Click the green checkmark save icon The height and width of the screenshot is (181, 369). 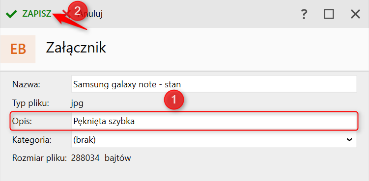tap(11, 14)
